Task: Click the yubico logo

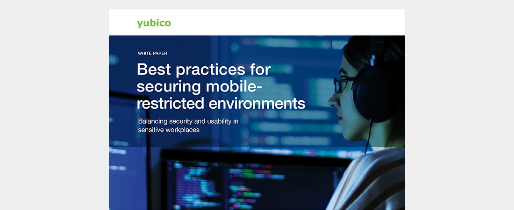Action: 154,23
